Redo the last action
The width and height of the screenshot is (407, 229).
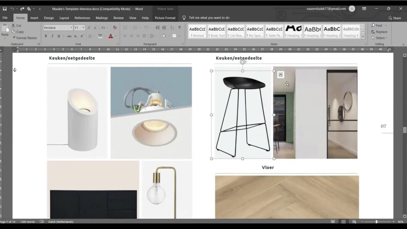(x=22, y=9)
